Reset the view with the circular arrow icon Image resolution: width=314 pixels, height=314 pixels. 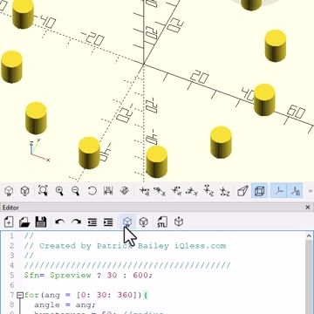click(x=92, y=191)
